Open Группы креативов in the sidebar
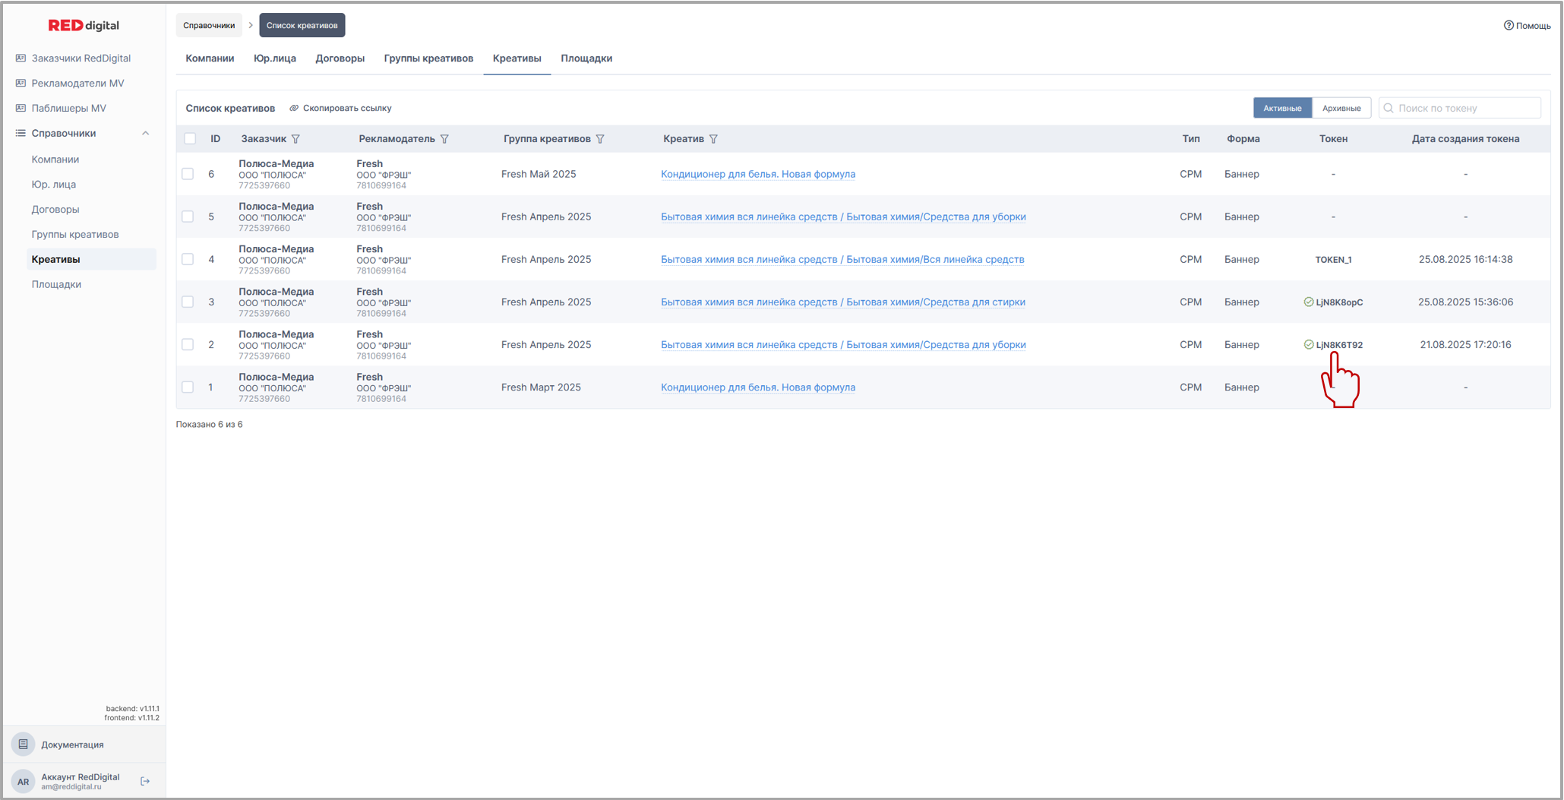Screen dimensions: 1564x800 click(75, 234)
